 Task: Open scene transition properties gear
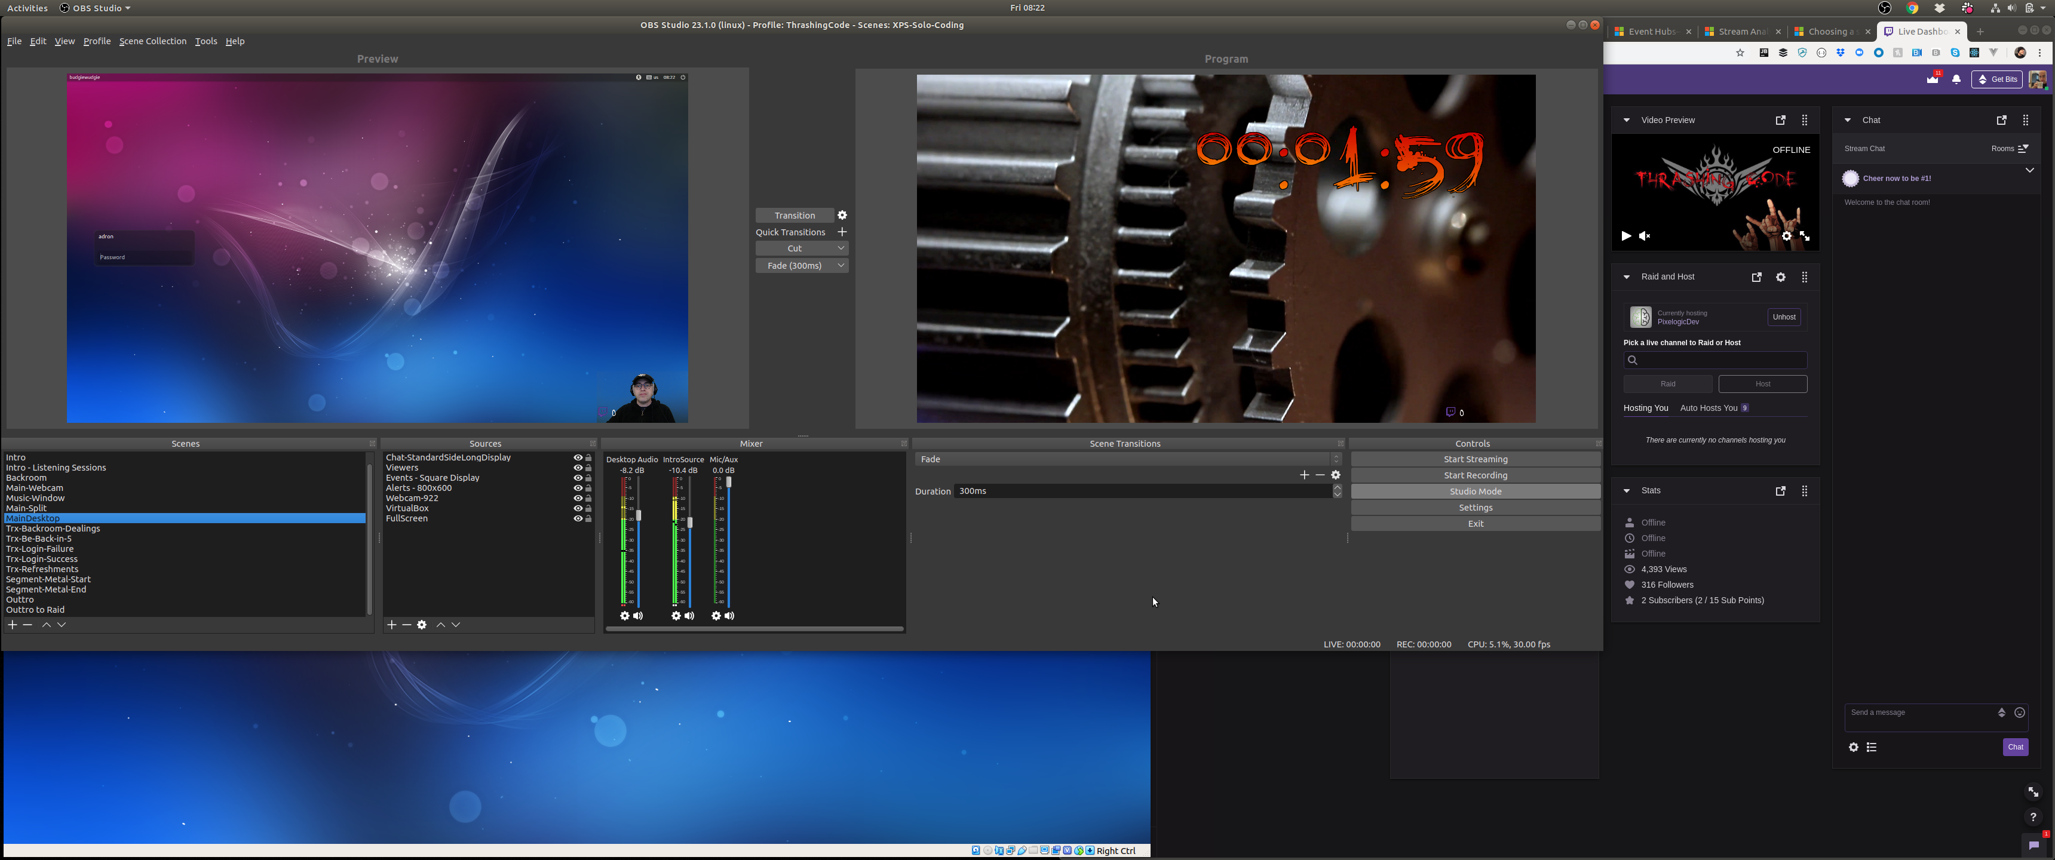[x=1335, y=475]
